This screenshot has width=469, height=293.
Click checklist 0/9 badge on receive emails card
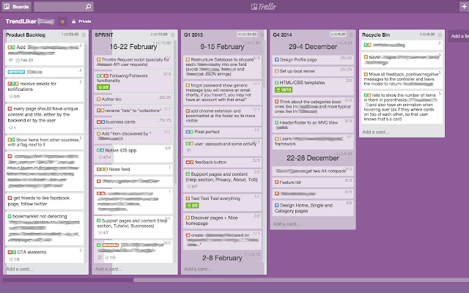pos(14,96)
